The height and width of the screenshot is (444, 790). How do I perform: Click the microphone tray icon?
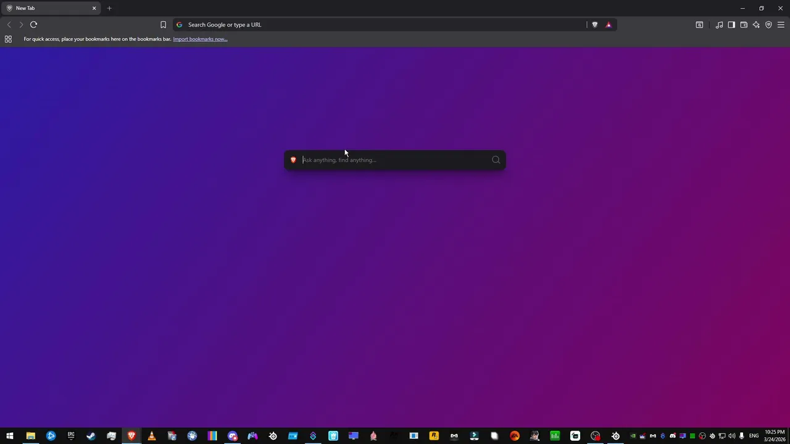pyautogui.click(x=742, y=436)
